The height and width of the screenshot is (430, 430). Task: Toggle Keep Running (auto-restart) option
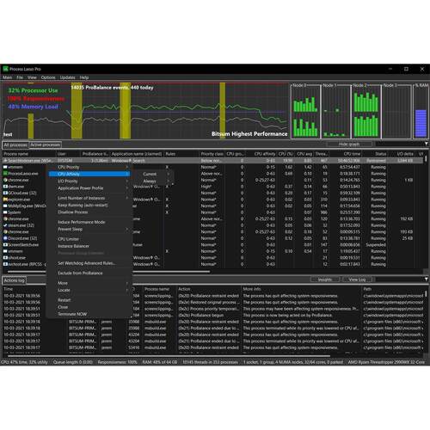(x=83, y=206)
